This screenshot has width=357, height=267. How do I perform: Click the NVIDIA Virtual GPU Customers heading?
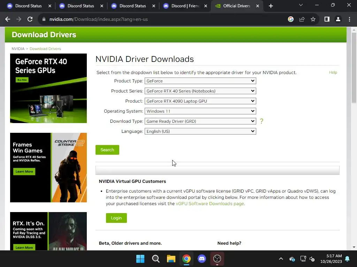pyautogui.click(x=132, y=181)
